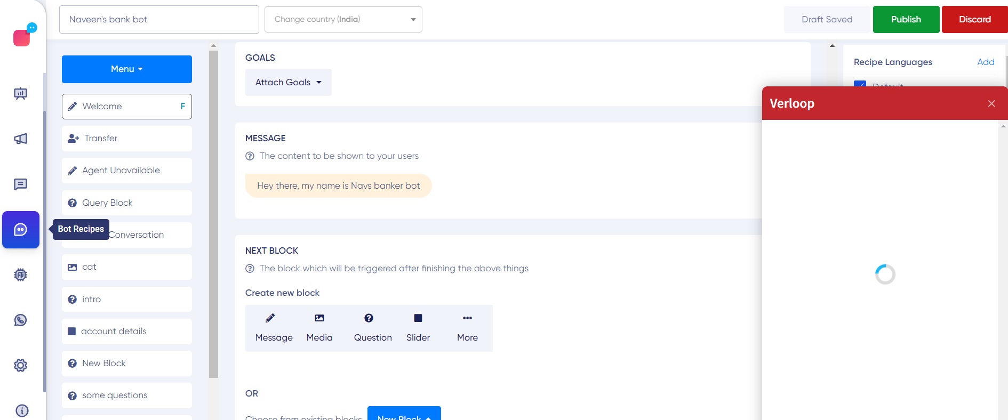Select the Welcome block in list
This screenshot has width=1008, height=420.
(127, 107)
